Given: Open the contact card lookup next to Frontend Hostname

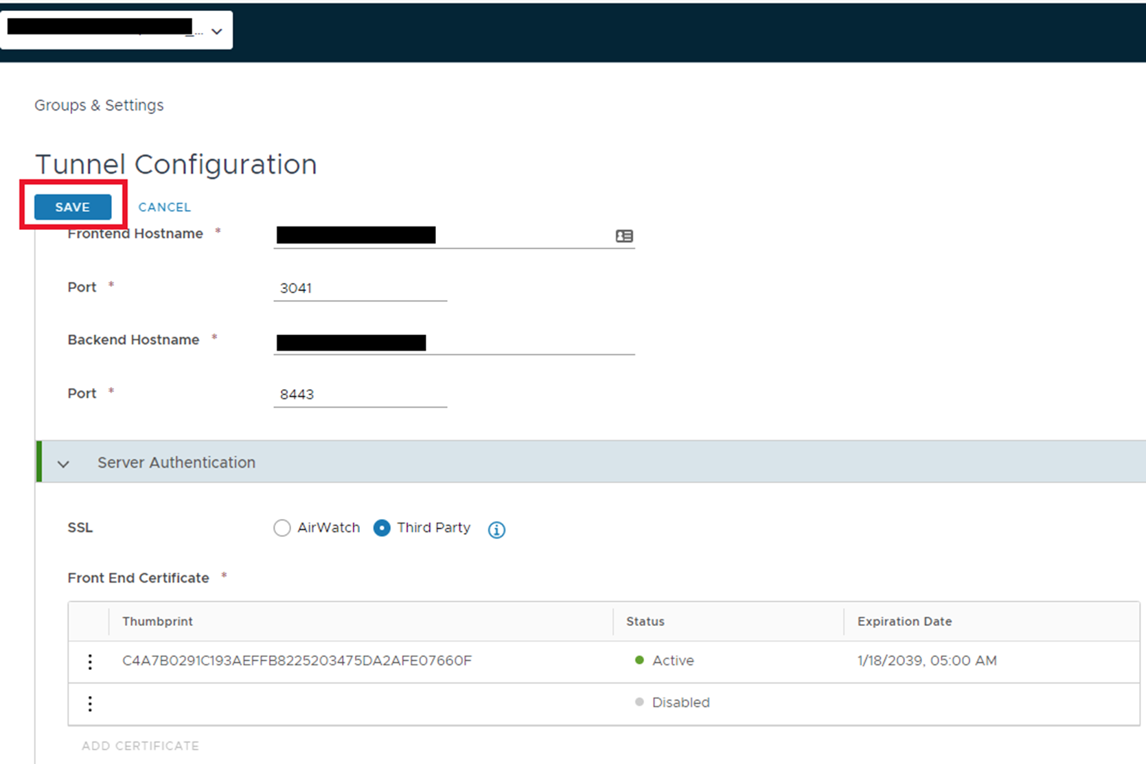Looking at the screenshot, I should (x=623, y=236).
